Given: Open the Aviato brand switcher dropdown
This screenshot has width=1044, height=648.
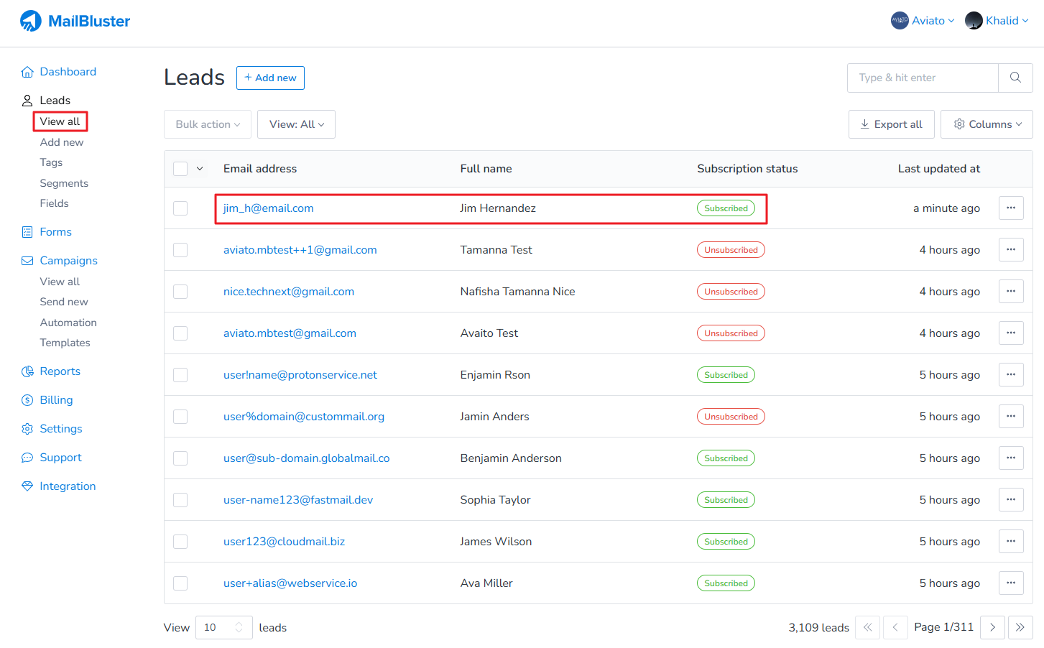Looking at the screenshot, I should point(923,21).
